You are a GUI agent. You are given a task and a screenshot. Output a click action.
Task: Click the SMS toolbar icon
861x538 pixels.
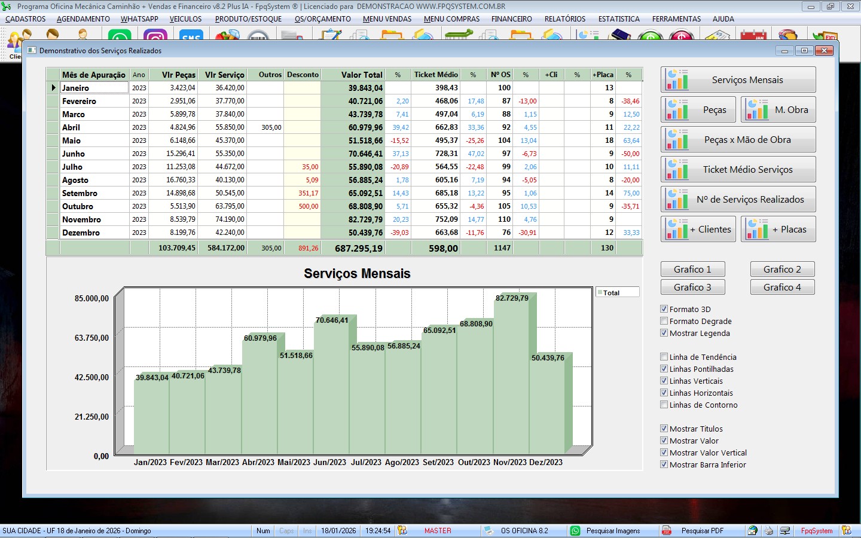(190, 36)
